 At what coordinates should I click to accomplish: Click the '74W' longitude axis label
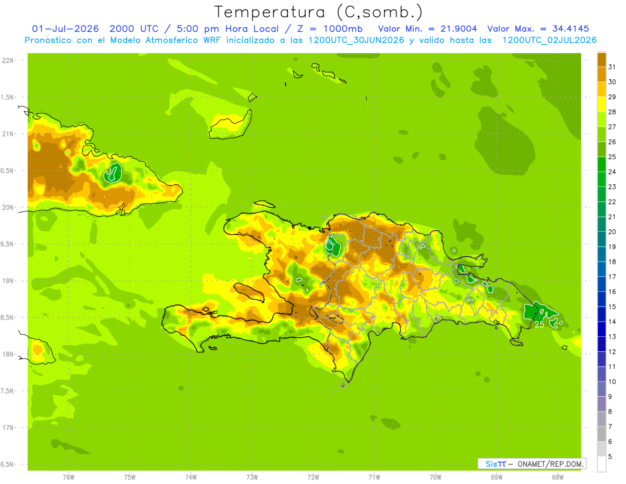(191, 478)
